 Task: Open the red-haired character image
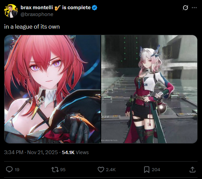click(52, 89)
